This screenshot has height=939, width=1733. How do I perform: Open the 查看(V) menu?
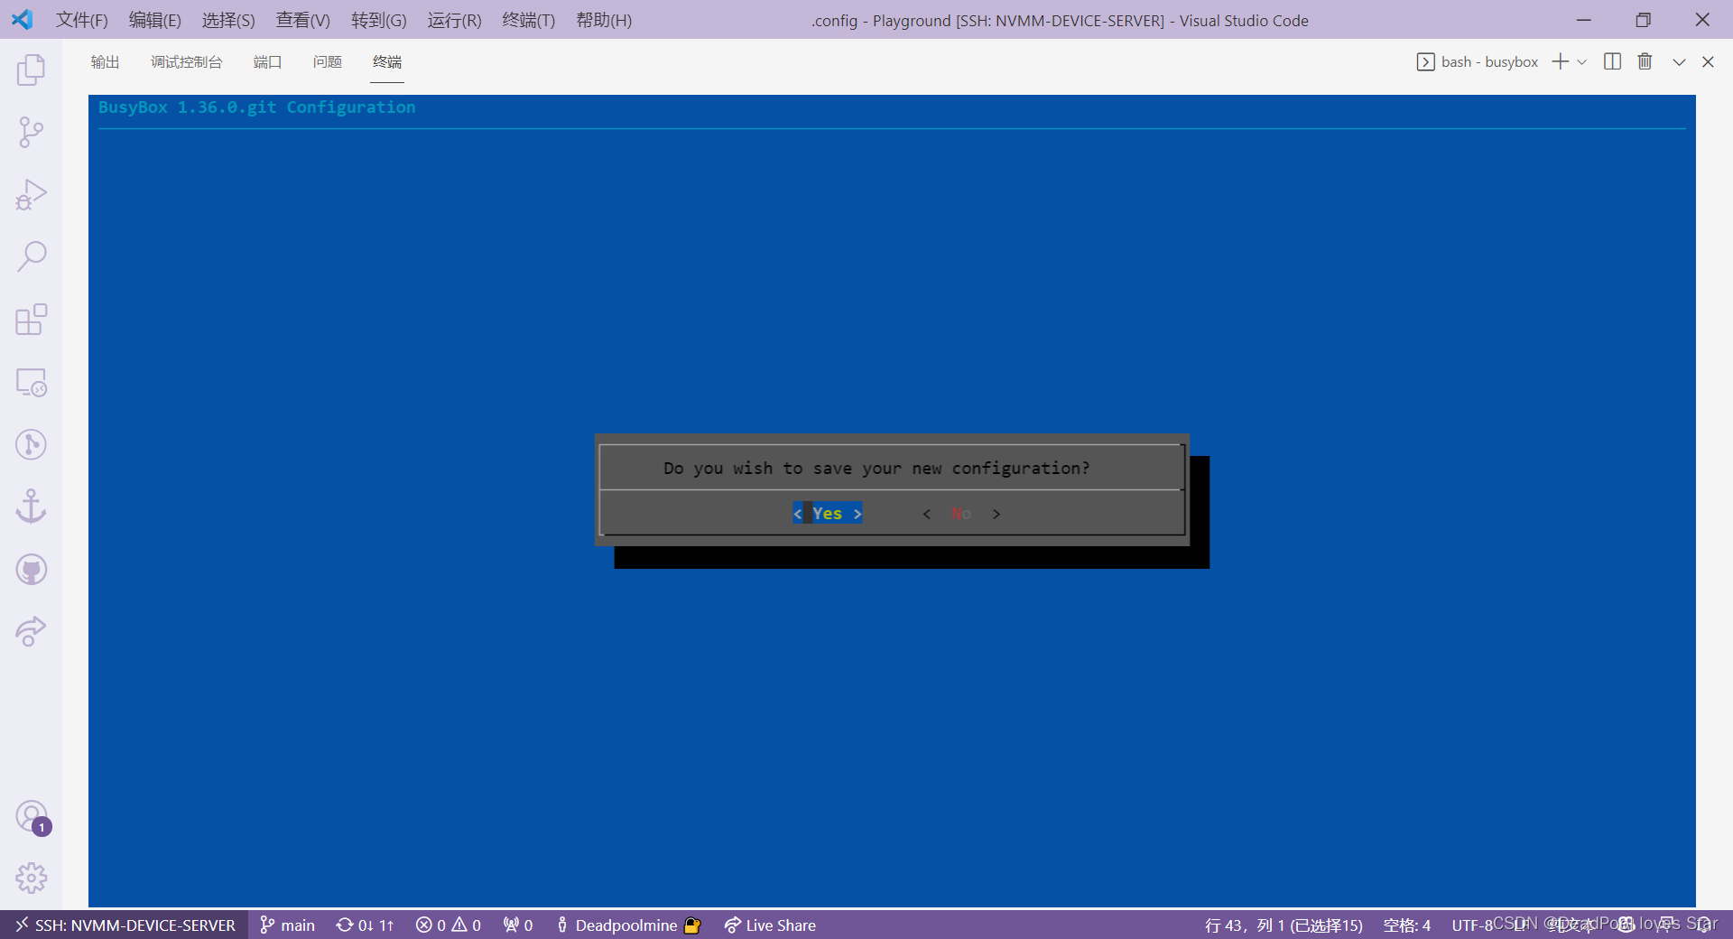click(303, 20)
